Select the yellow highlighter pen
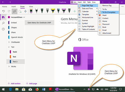The height and width of the screenshot is (92, 125). point(53,11)
